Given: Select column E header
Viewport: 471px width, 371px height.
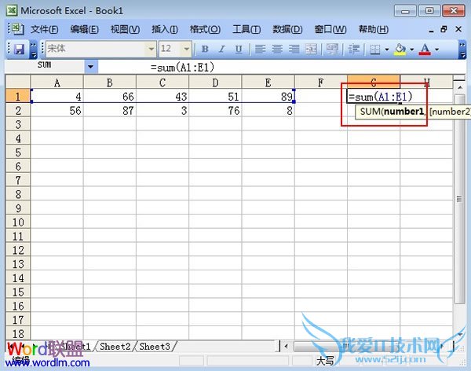Looking at the screenshot, I should 268,83.
